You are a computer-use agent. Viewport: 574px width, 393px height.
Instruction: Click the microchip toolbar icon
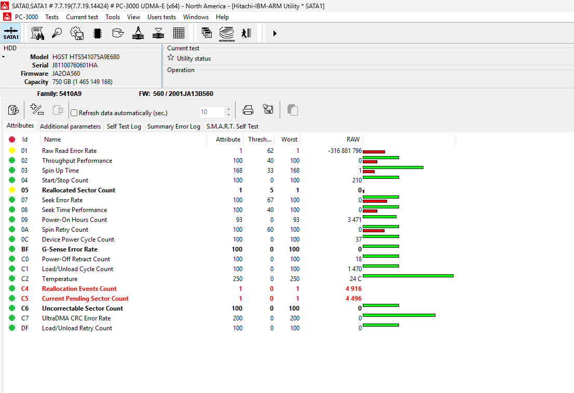click(98, 33)
